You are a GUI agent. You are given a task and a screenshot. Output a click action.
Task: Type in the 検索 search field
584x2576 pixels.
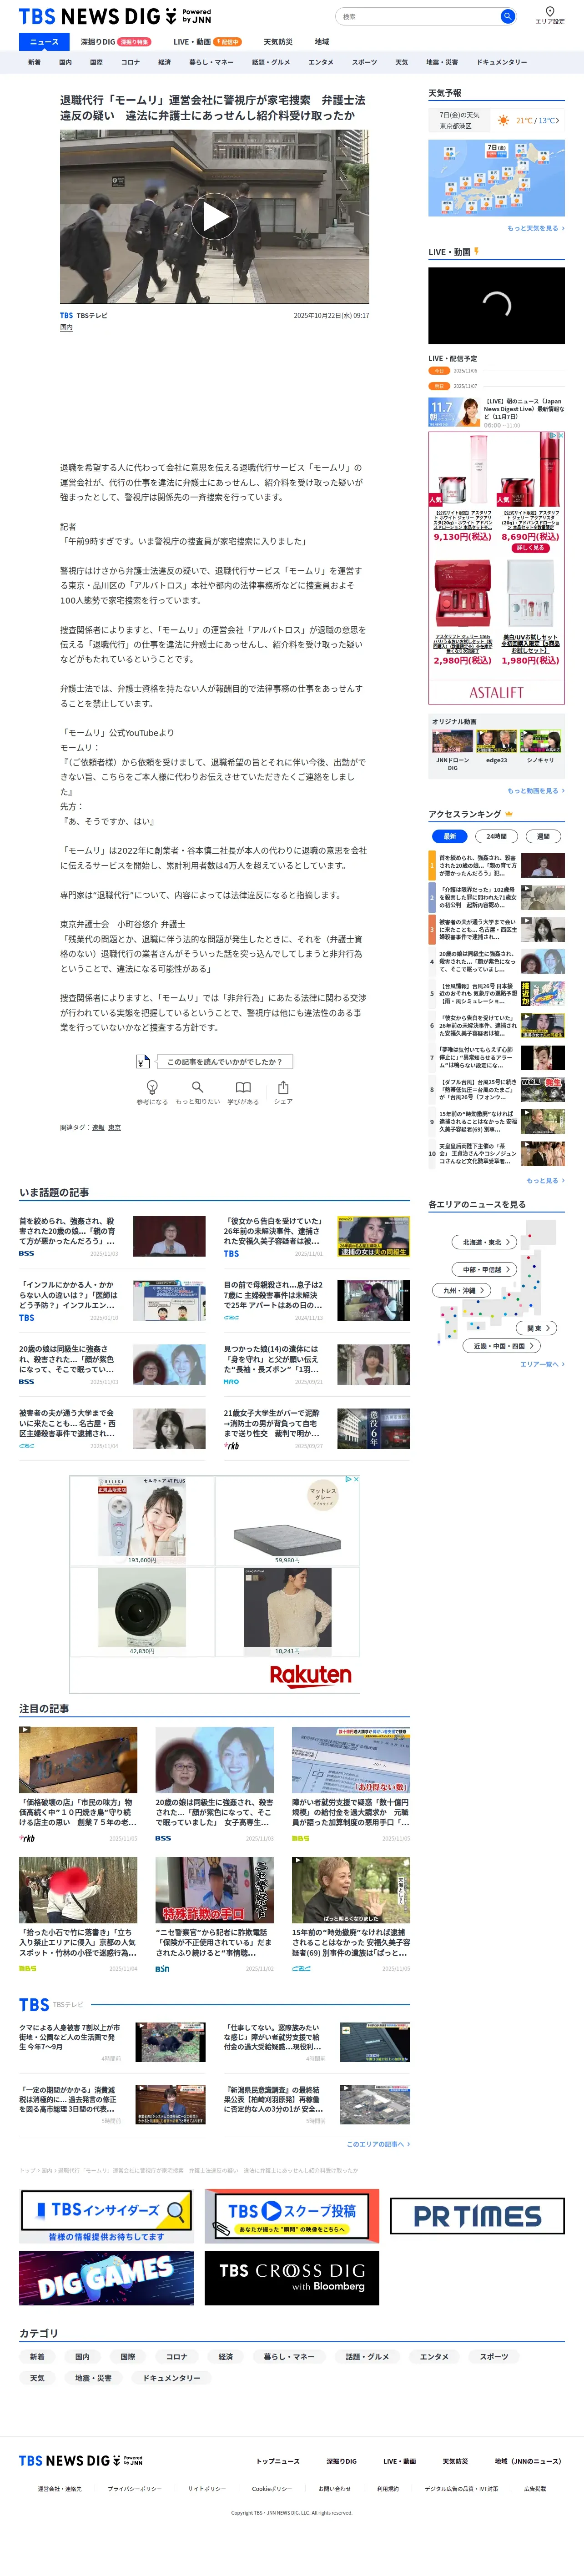click(x=418, y=16)
